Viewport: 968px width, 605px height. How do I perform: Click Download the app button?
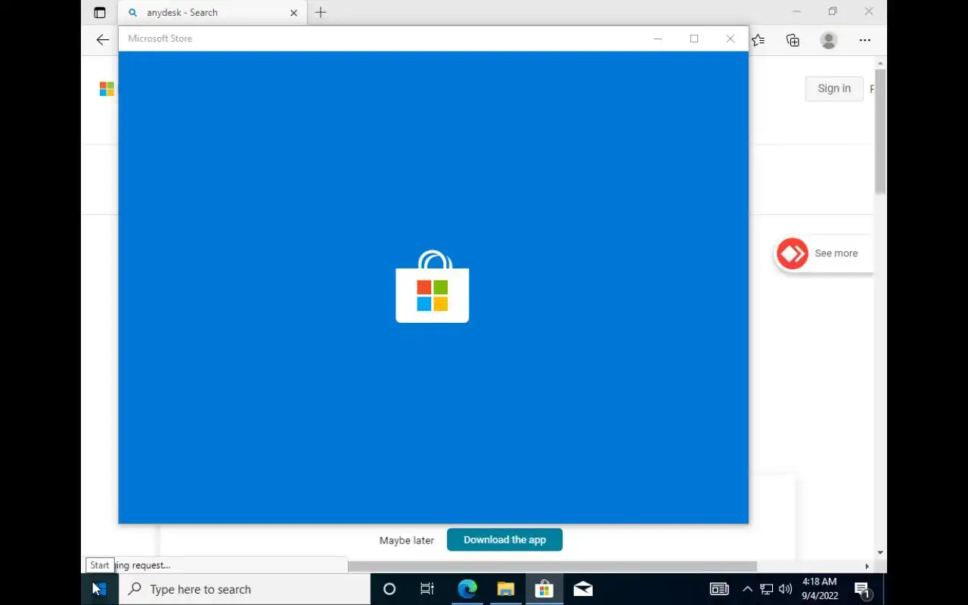(504, 540)
